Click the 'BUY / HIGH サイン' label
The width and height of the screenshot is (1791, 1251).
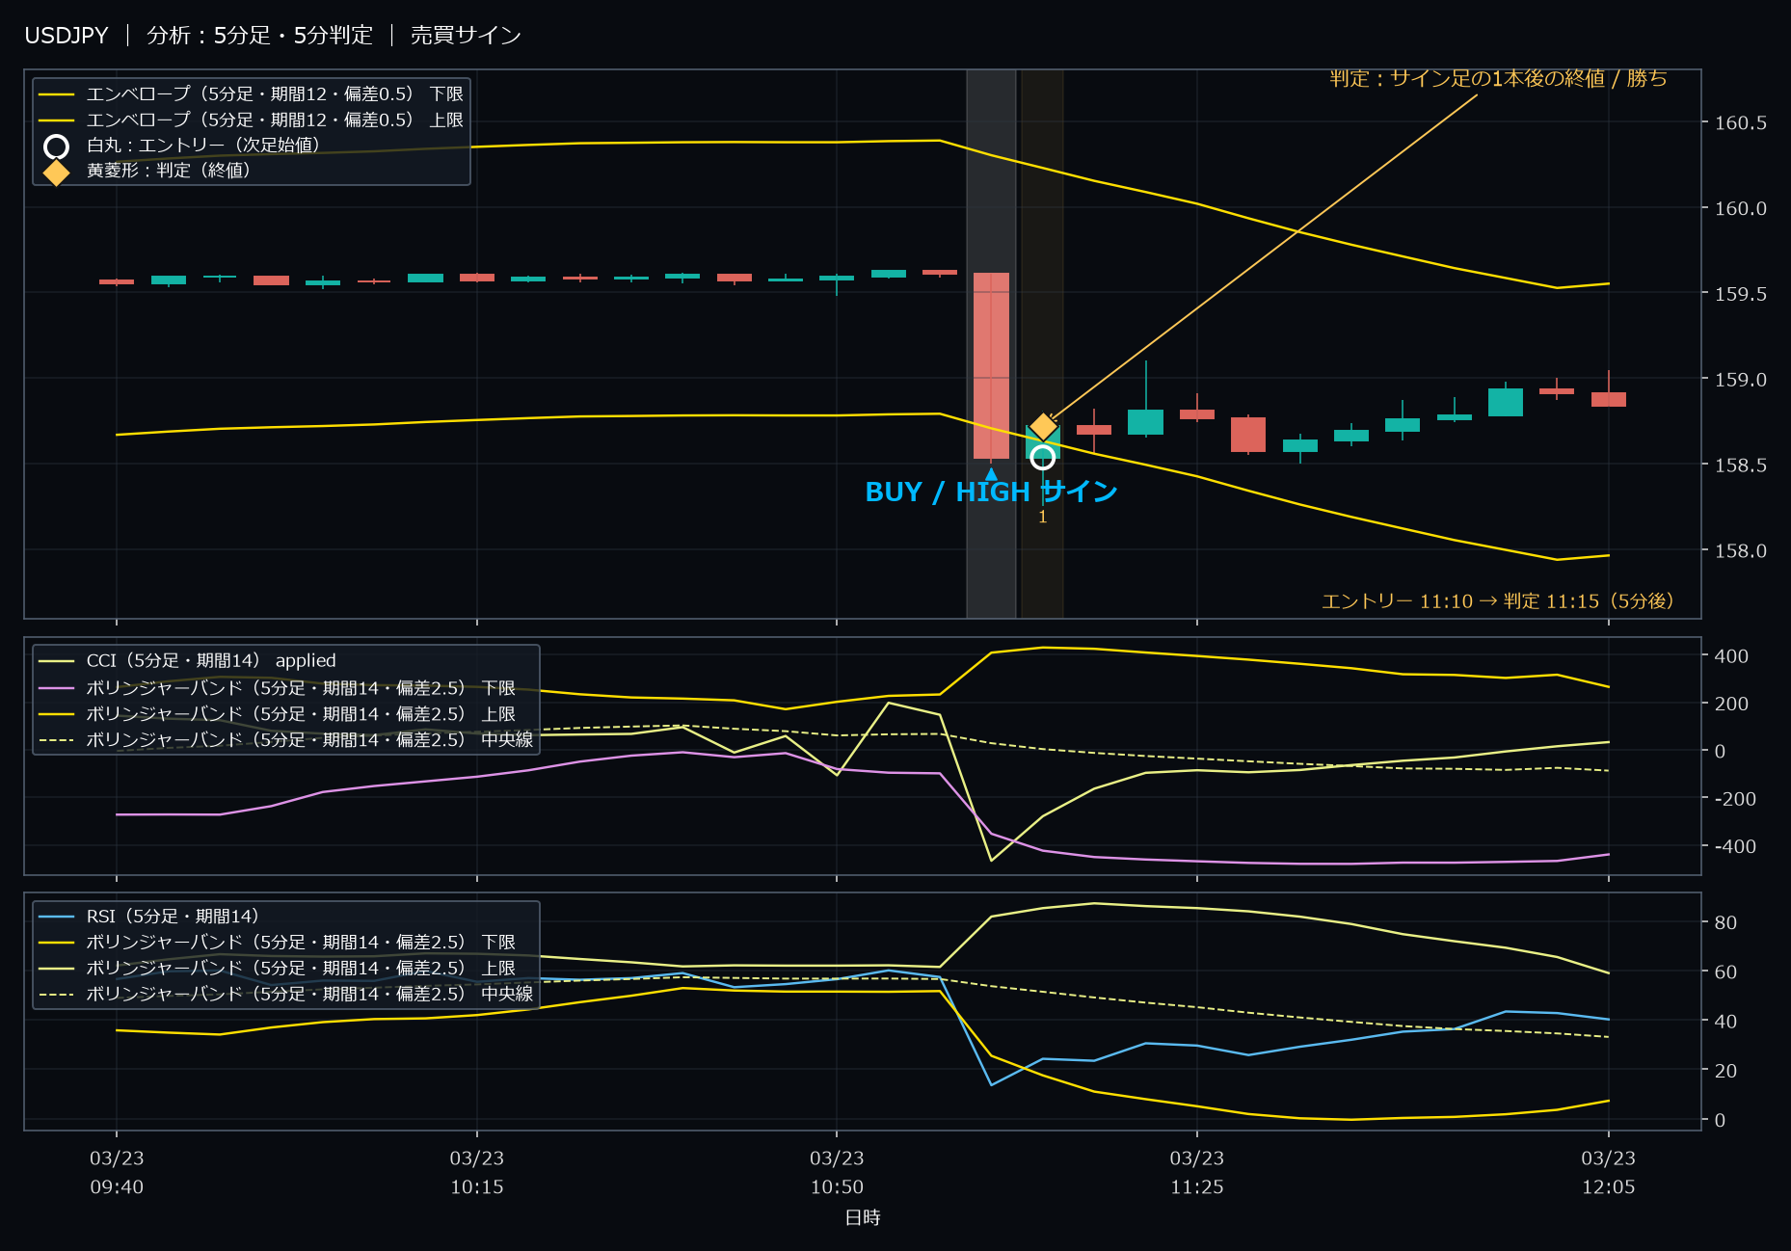coord(991,492)
